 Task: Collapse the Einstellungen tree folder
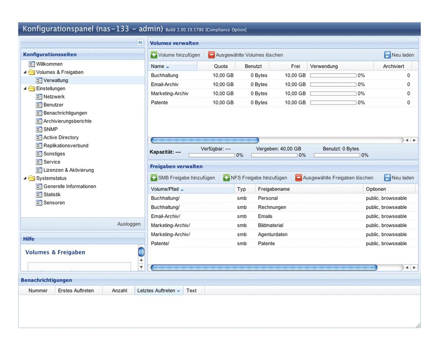tap(25, 89)
